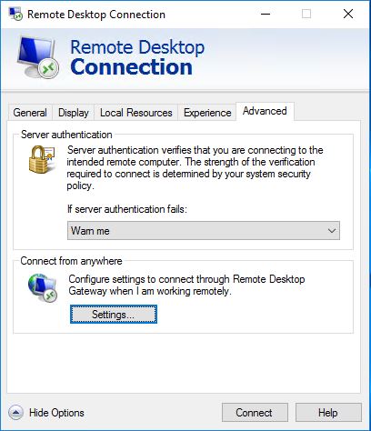
Task: Open Remote Desktop Gateway Settings button
Action: click(x=114, y=315)
